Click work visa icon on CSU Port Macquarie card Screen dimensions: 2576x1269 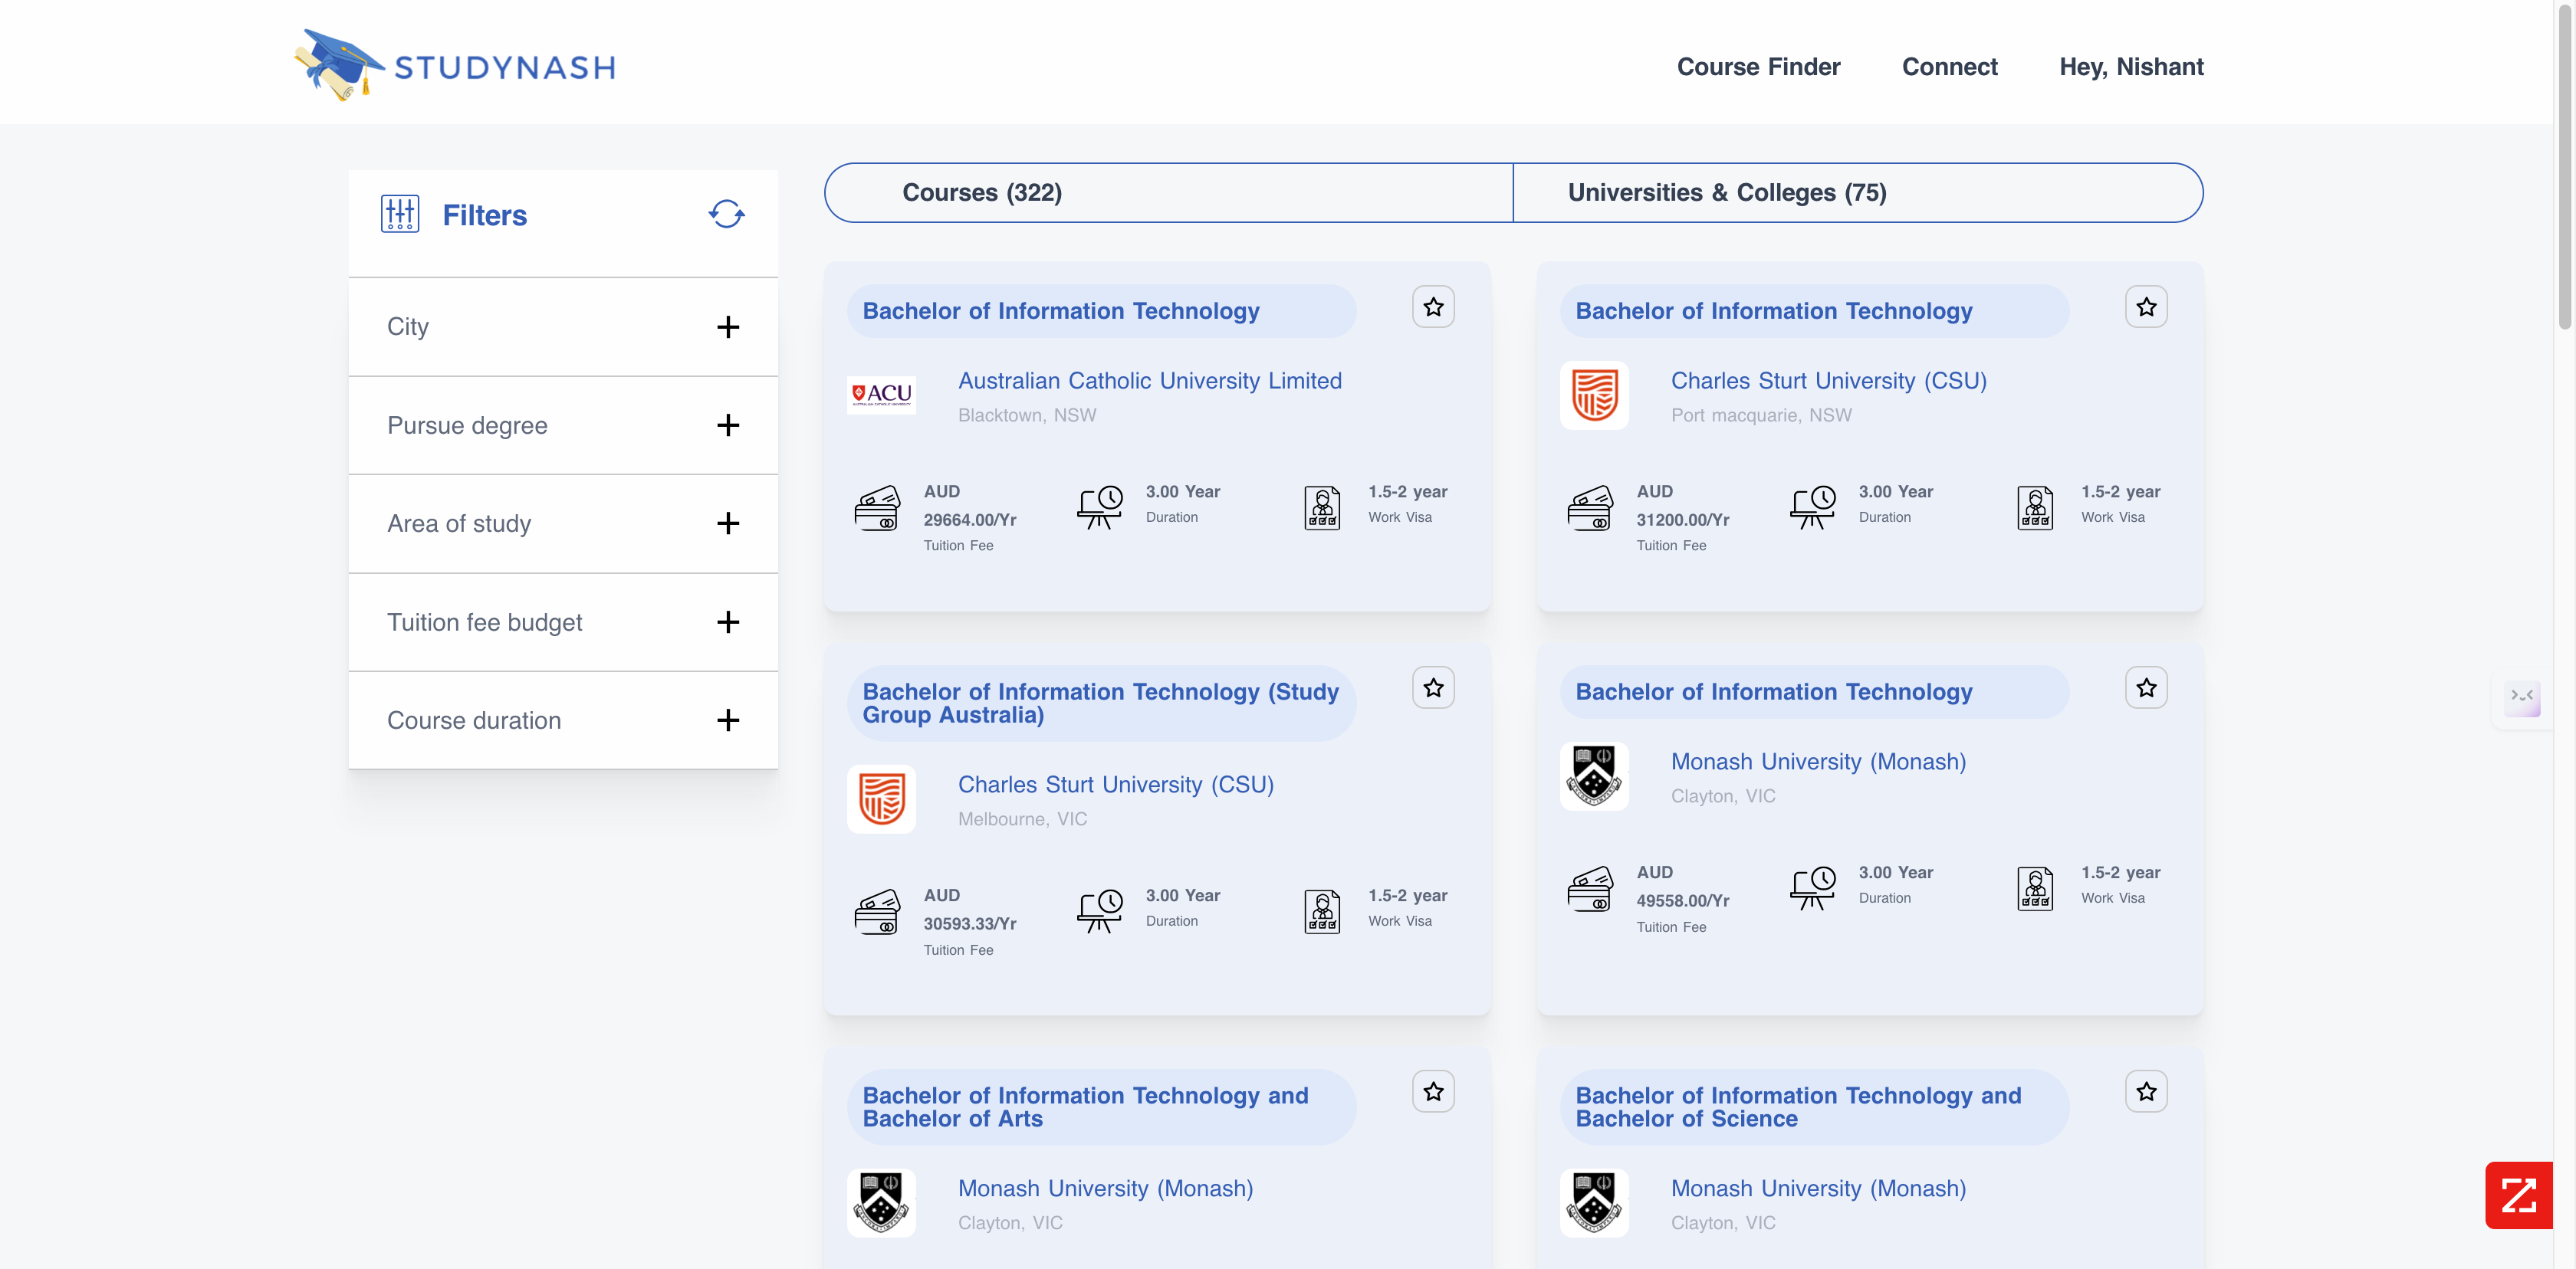(x=2035, y=507)
